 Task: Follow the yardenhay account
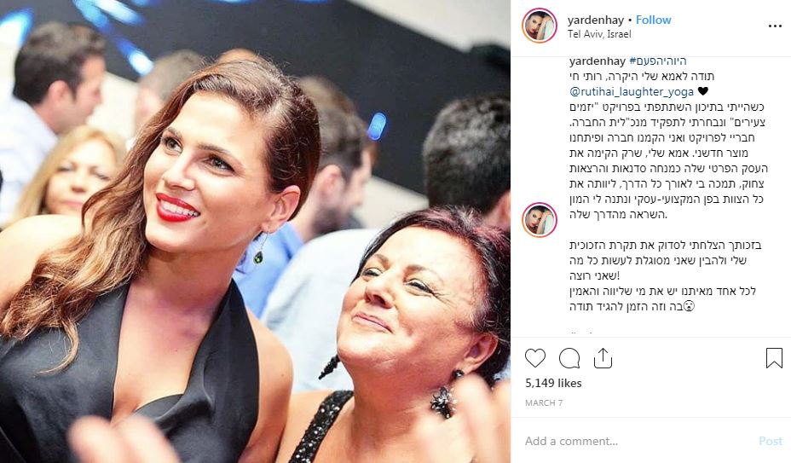click(x=653, y=20)
